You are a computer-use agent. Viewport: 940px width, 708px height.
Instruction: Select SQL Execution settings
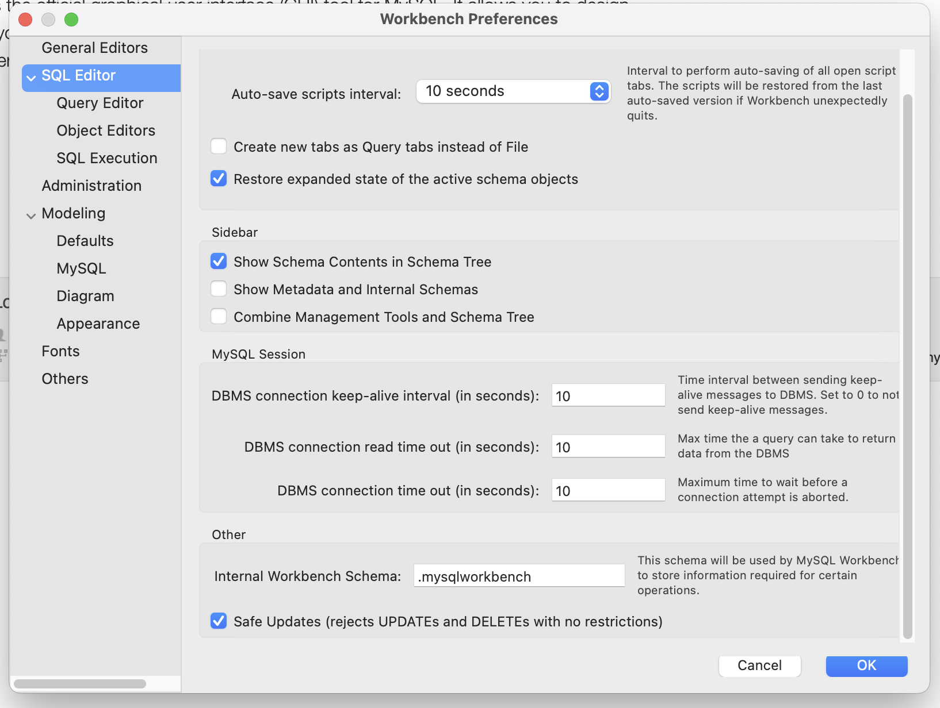click(107, 158)
